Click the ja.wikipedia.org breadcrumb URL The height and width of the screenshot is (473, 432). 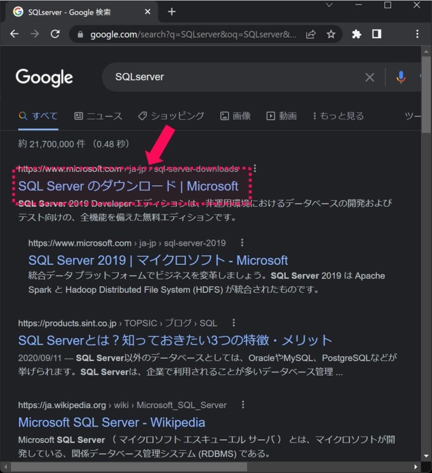(122, 405)
